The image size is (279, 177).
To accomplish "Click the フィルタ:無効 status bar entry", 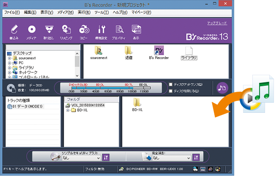I will (95, 169).
